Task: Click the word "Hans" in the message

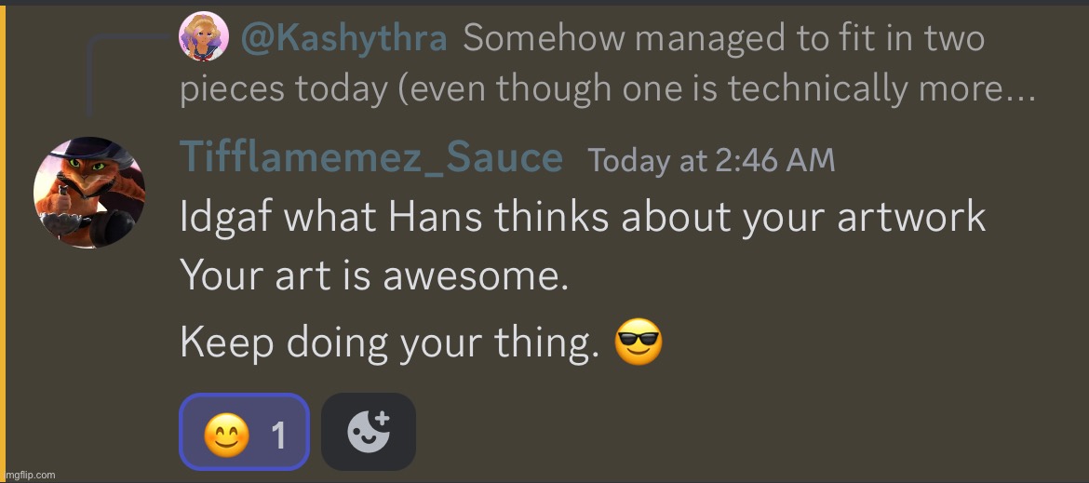Action: (436, 218)
